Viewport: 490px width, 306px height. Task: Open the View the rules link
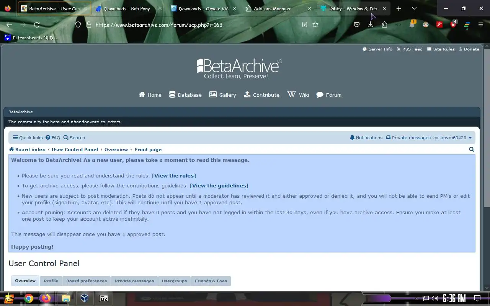tap(174, 176)
